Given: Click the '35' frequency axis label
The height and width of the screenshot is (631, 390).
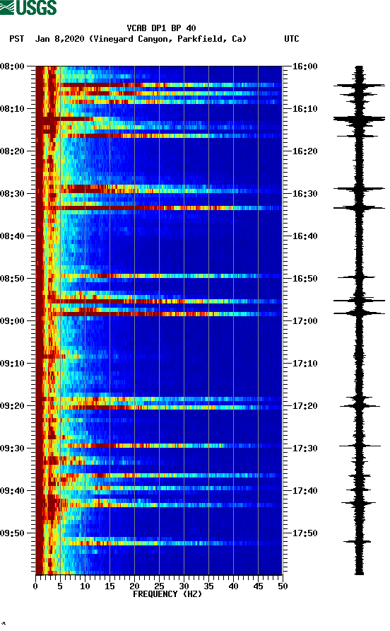Looking at the screenshot, I should pos(208,586).
